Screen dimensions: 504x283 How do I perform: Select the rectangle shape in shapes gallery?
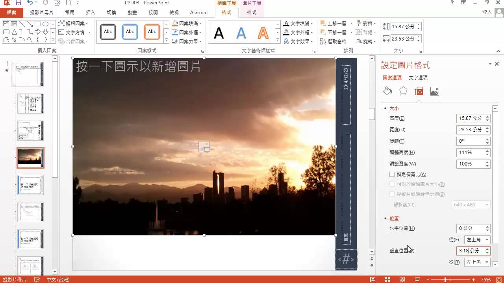[x=38, y=24]
